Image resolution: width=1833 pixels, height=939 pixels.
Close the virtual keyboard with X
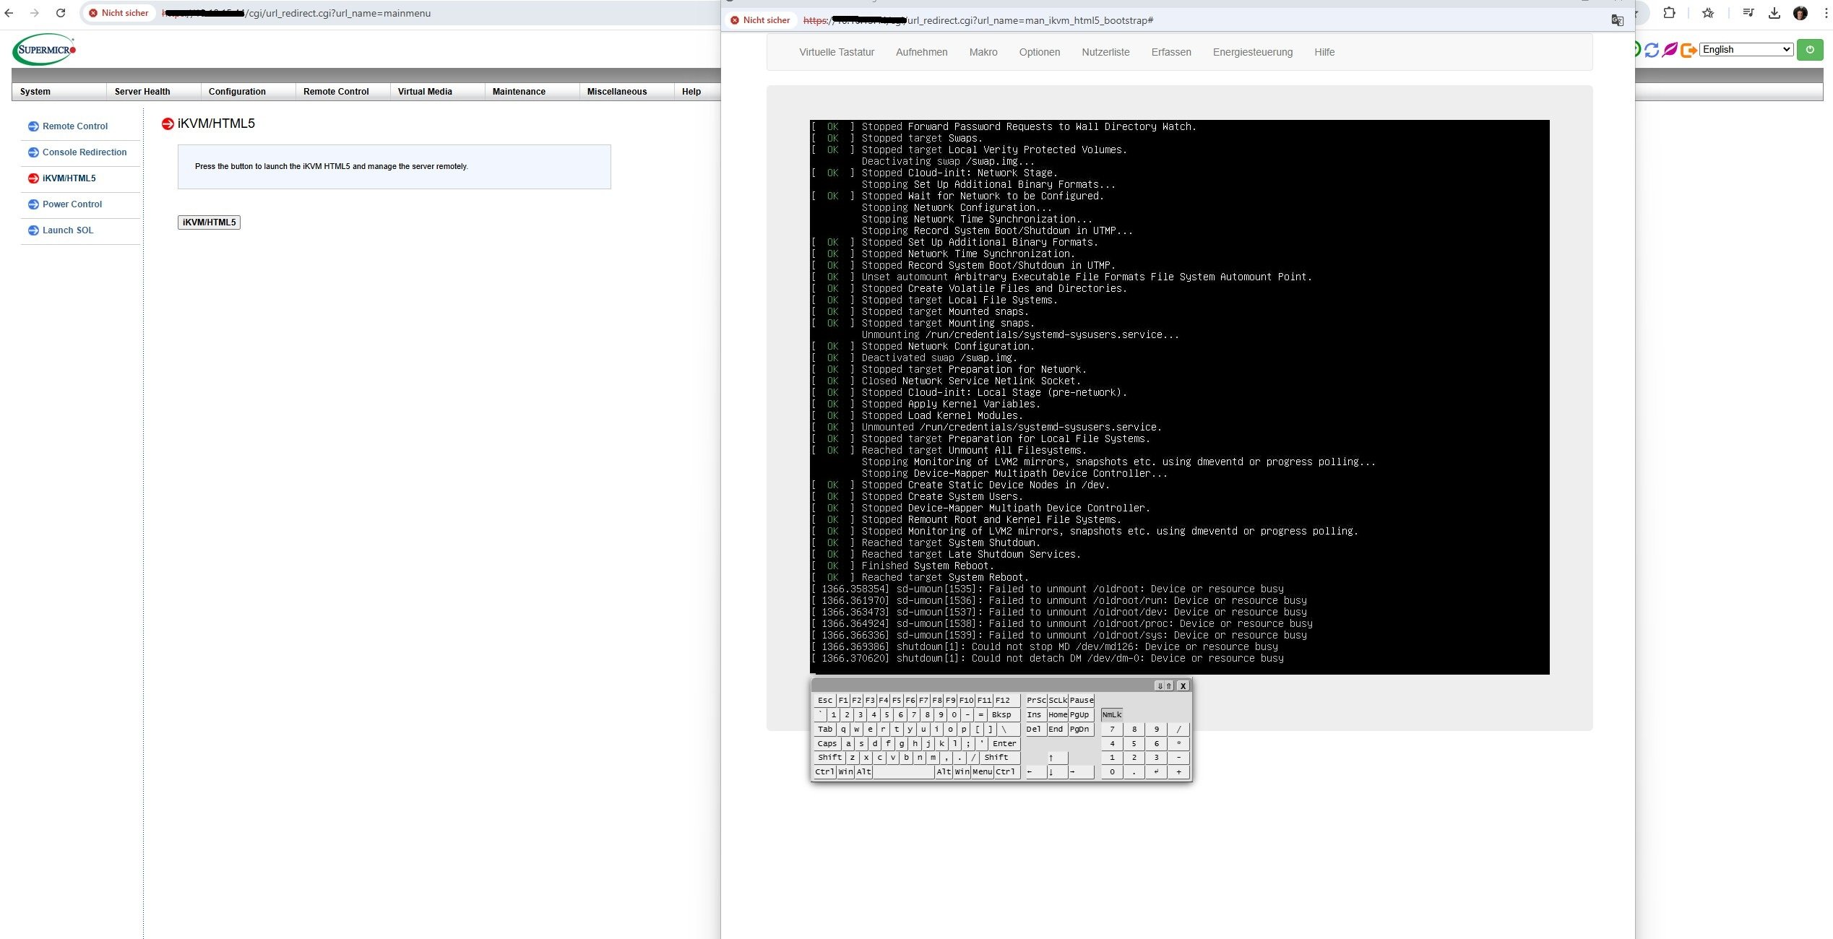point(1183,685)
